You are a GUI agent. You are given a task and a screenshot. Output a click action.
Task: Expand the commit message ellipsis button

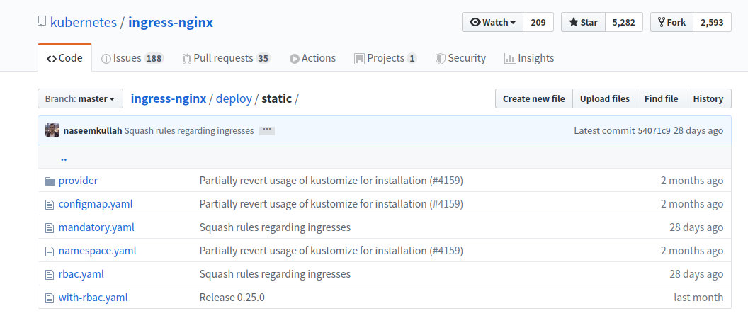[x=266, y=130]
